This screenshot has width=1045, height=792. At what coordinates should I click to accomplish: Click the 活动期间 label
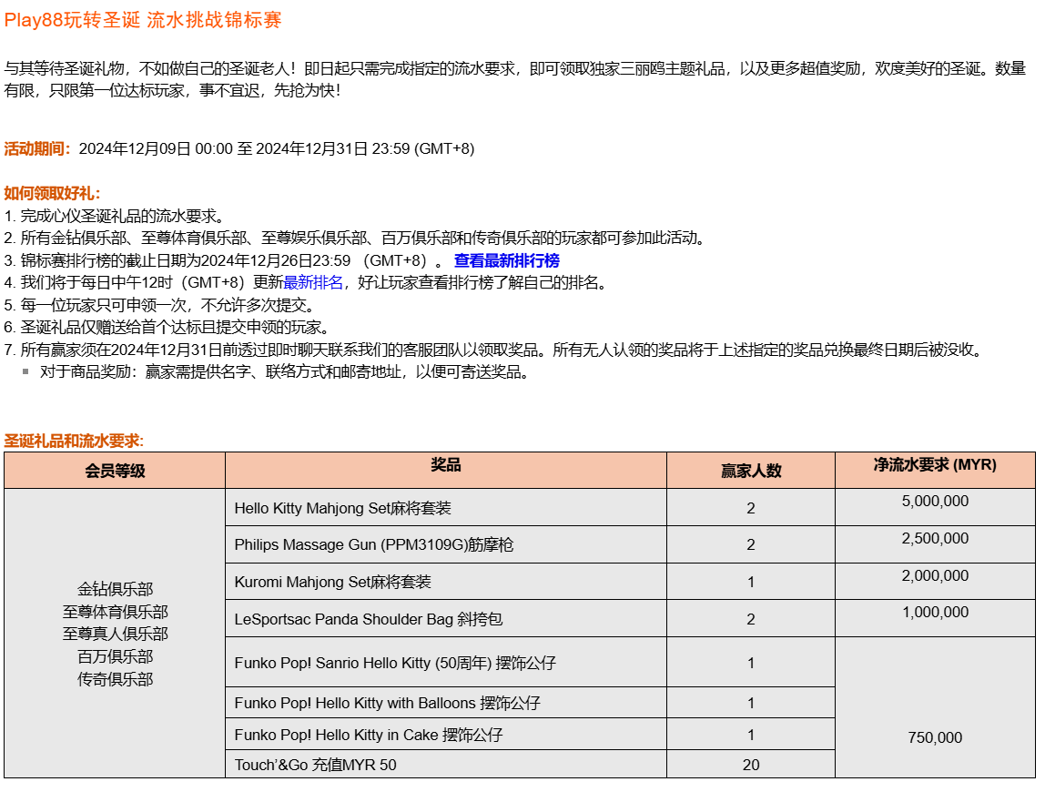[36, 148]
